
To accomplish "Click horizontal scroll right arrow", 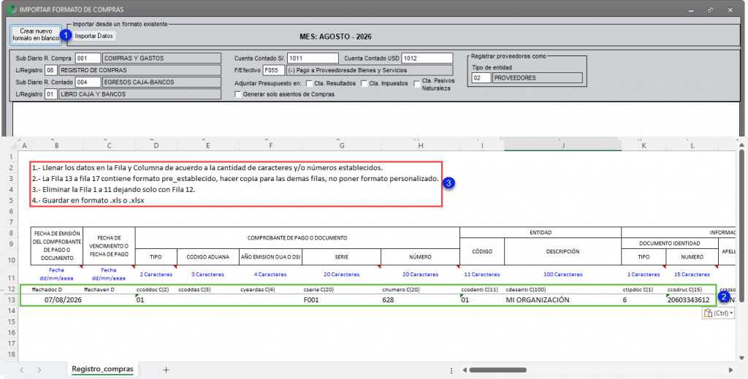I will 732,370.
